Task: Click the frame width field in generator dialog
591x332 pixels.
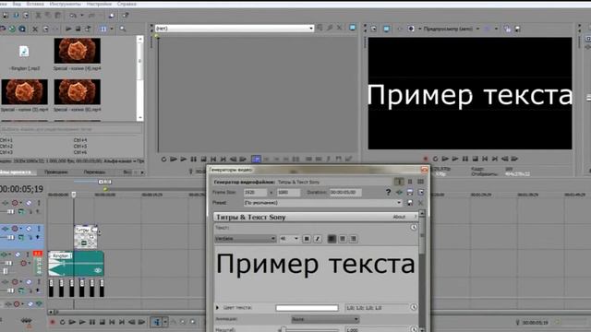Action: pyautogui.click(x=255, y=193)
